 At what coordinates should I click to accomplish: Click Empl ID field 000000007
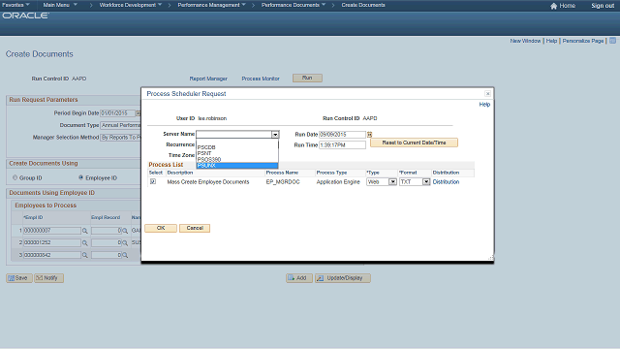pos(52,231)
